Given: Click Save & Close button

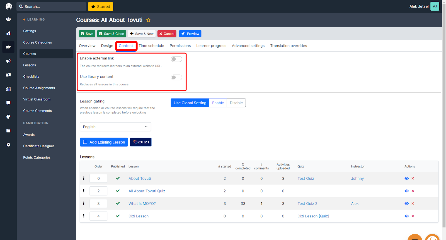Looking at the screenshot, I should pyautogui.click(x=111, y=33).
